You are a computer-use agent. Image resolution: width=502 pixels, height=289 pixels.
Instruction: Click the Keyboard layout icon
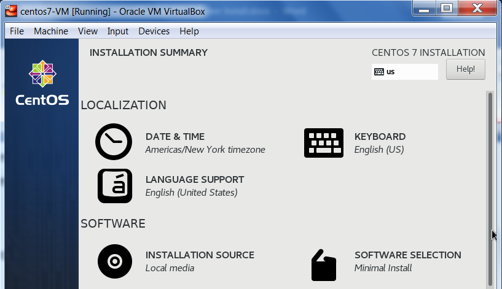(x=323, y=142)
